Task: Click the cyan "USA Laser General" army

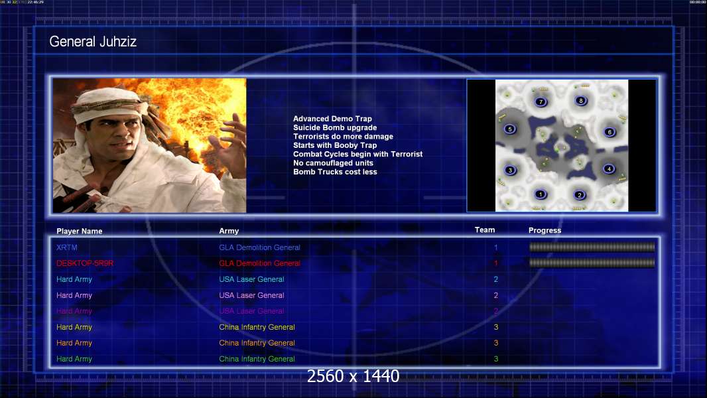Action: (251, 279)
